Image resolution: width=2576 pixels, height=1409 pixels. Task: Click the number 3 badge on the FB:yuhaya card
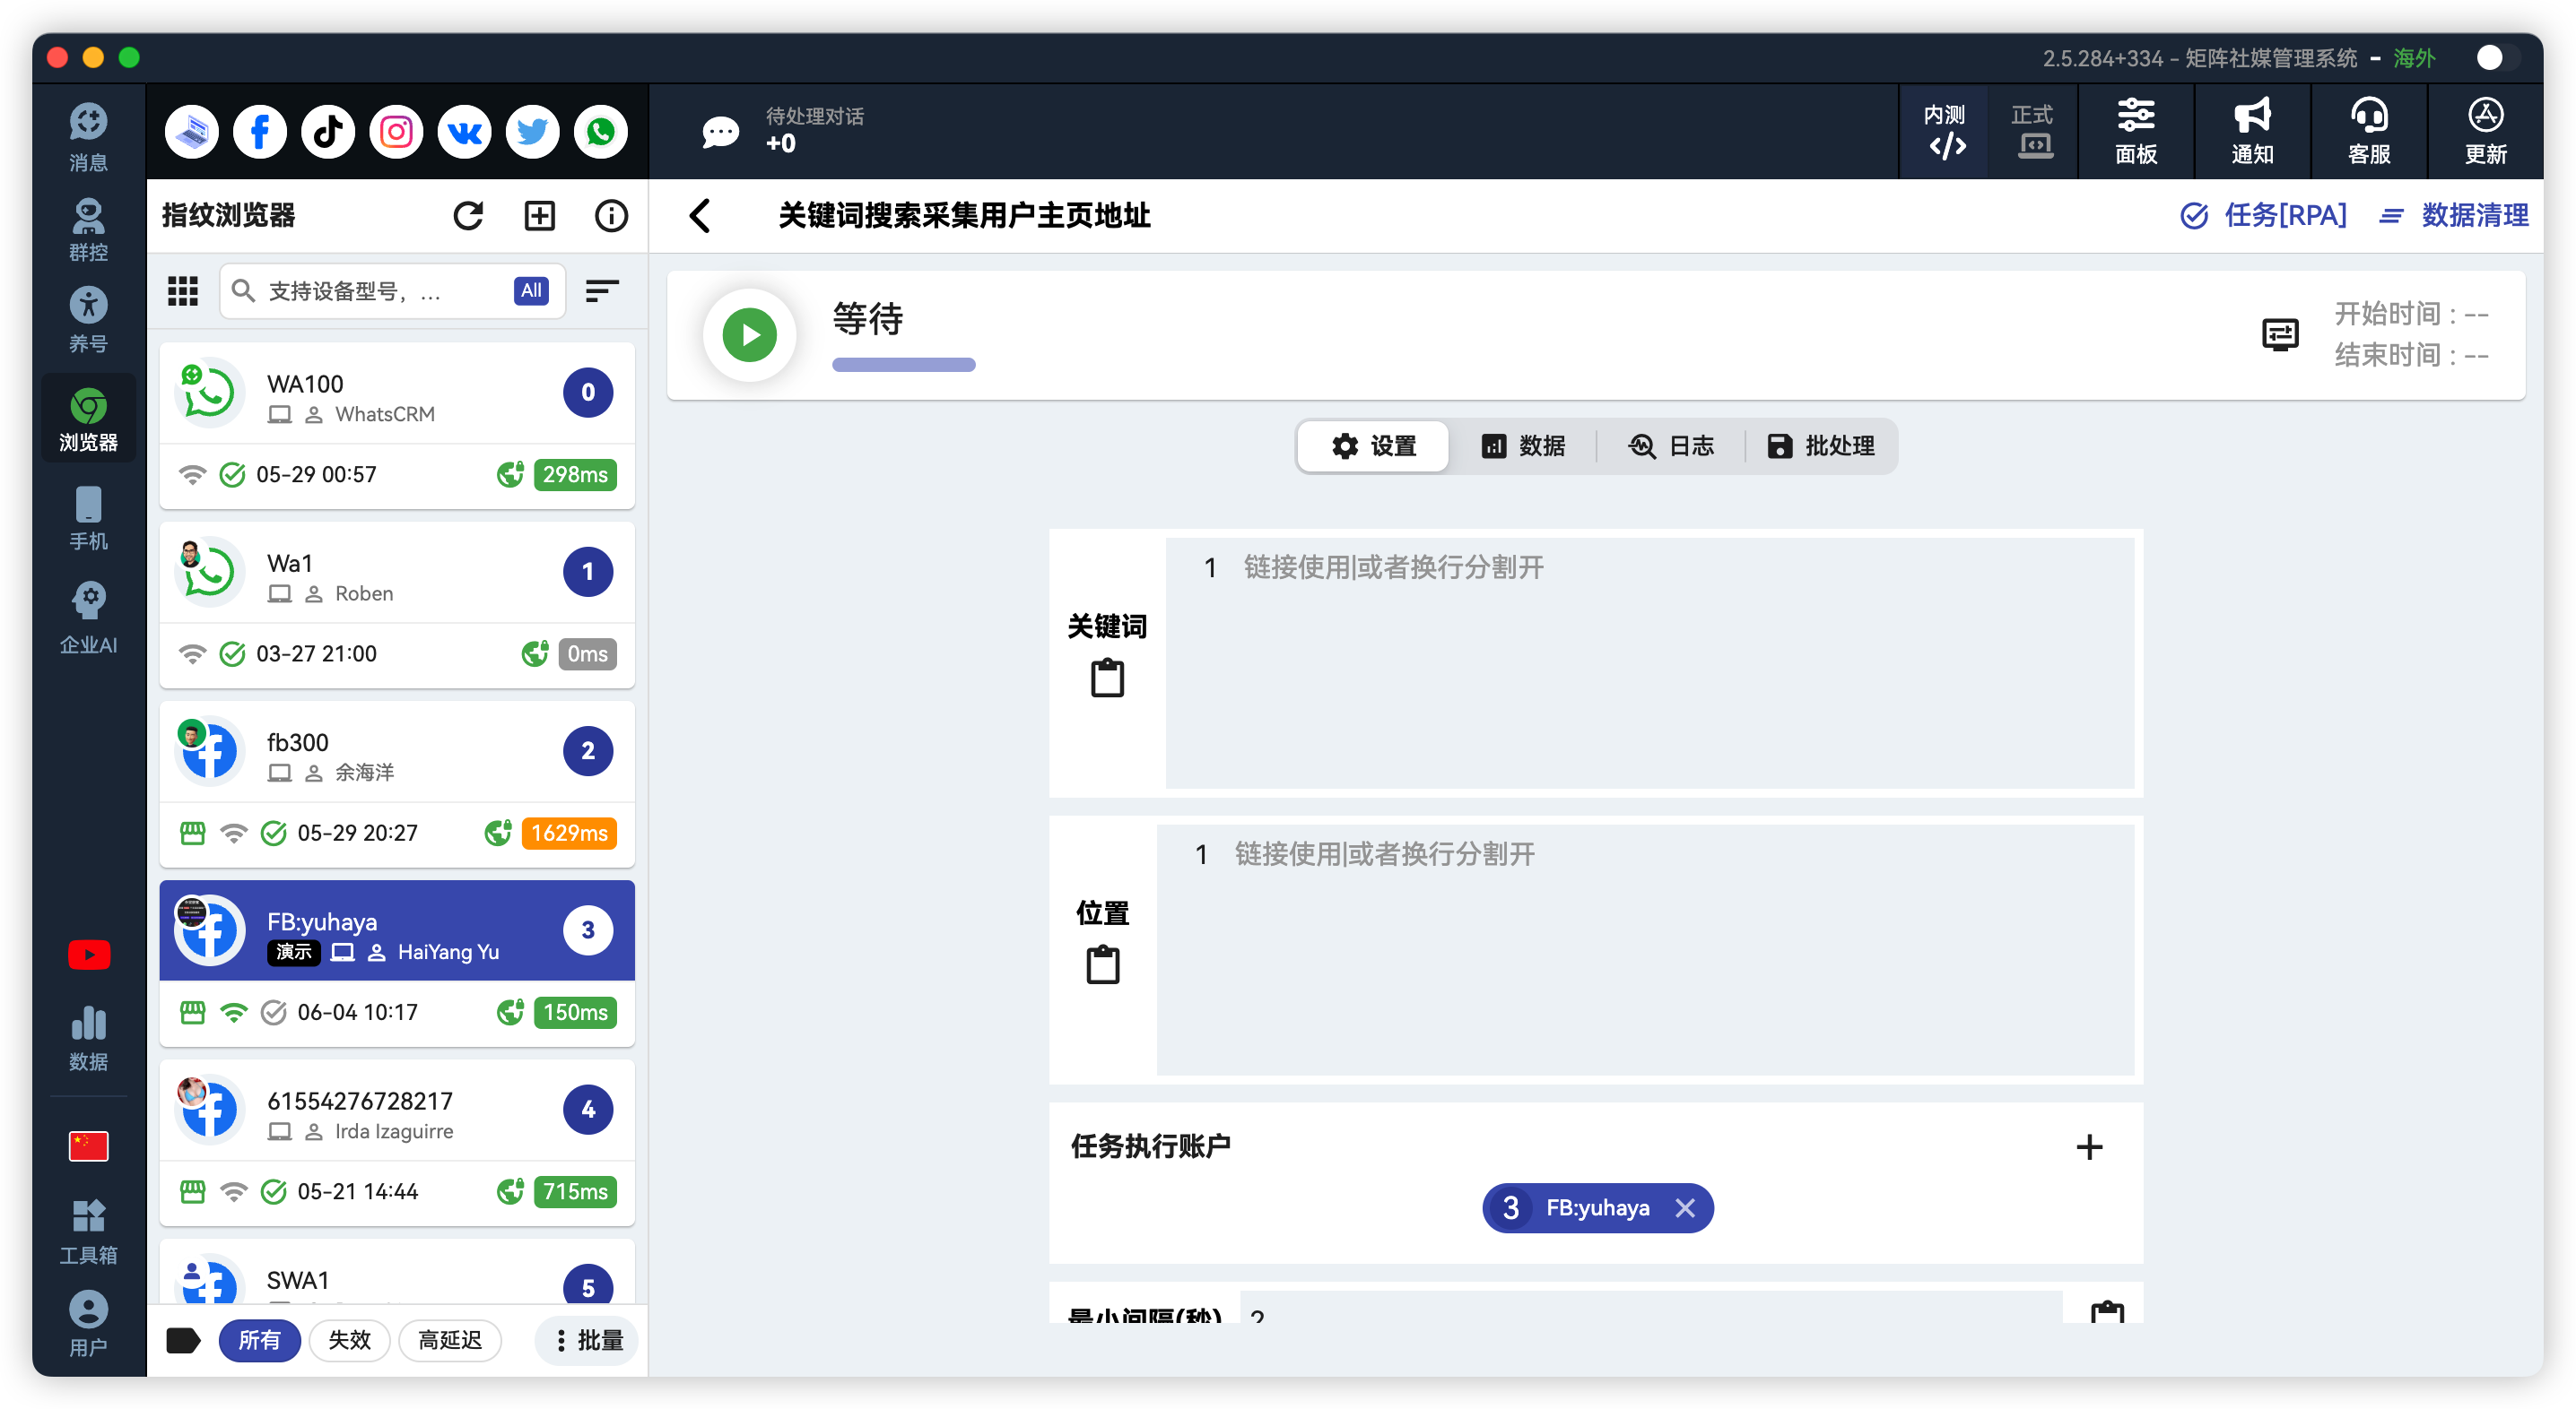click(588, 930)
